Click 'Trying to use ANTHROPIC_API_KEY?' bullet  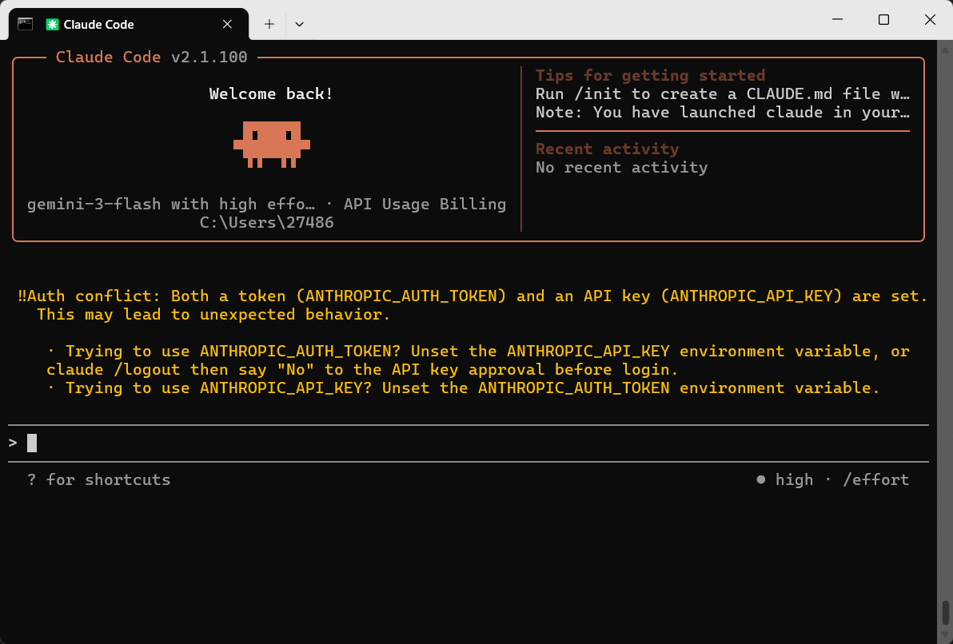coord(464,388)
